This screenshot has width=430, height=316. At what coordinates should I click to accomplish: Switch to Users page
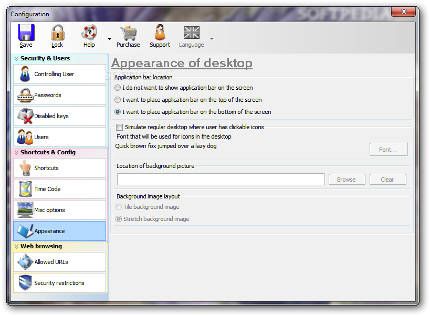pyautogui.click(x=59, y=137)
